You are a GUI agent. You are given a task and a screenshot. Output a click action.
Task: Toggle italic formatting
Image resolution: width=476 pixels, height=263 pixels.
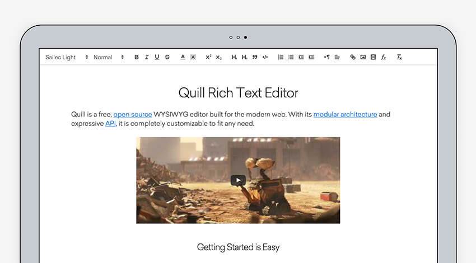click(147, 57)
